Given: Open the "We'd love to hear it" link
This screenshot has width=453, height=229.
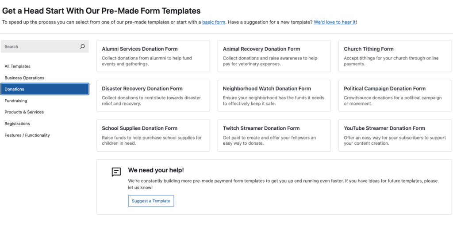Looking at the screenshot, I should 334,22.
